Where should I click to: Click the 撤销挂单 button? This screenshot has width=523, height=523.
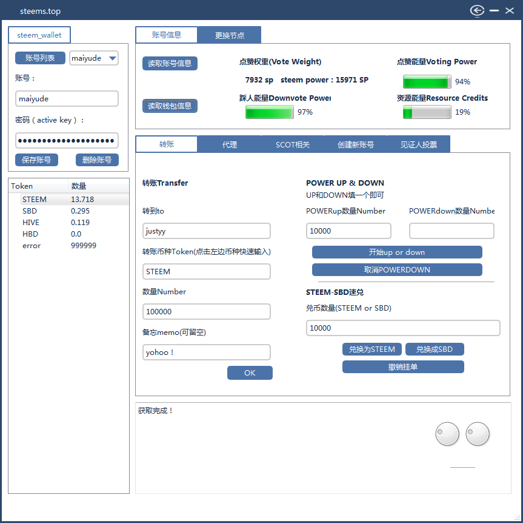(403, 366)
